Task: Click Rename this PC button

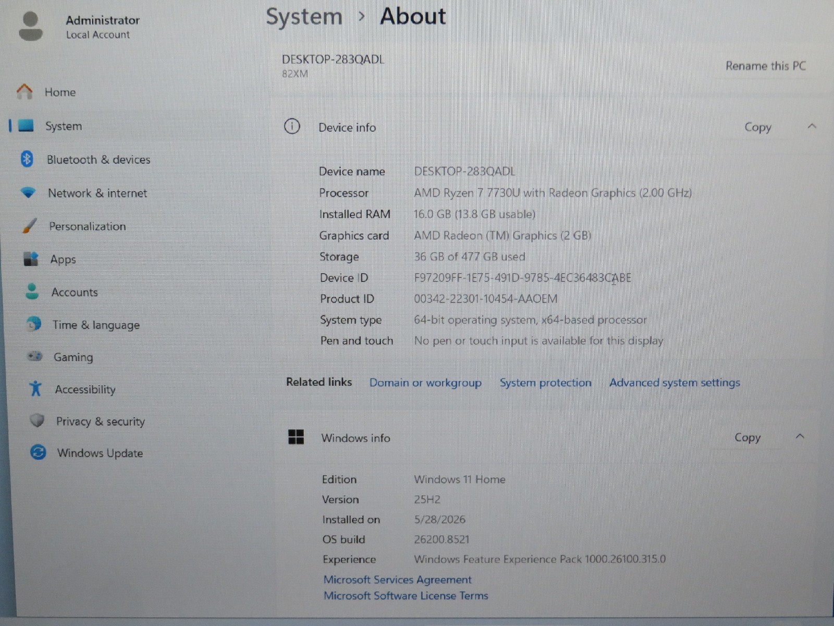Action: click(765, 66)
